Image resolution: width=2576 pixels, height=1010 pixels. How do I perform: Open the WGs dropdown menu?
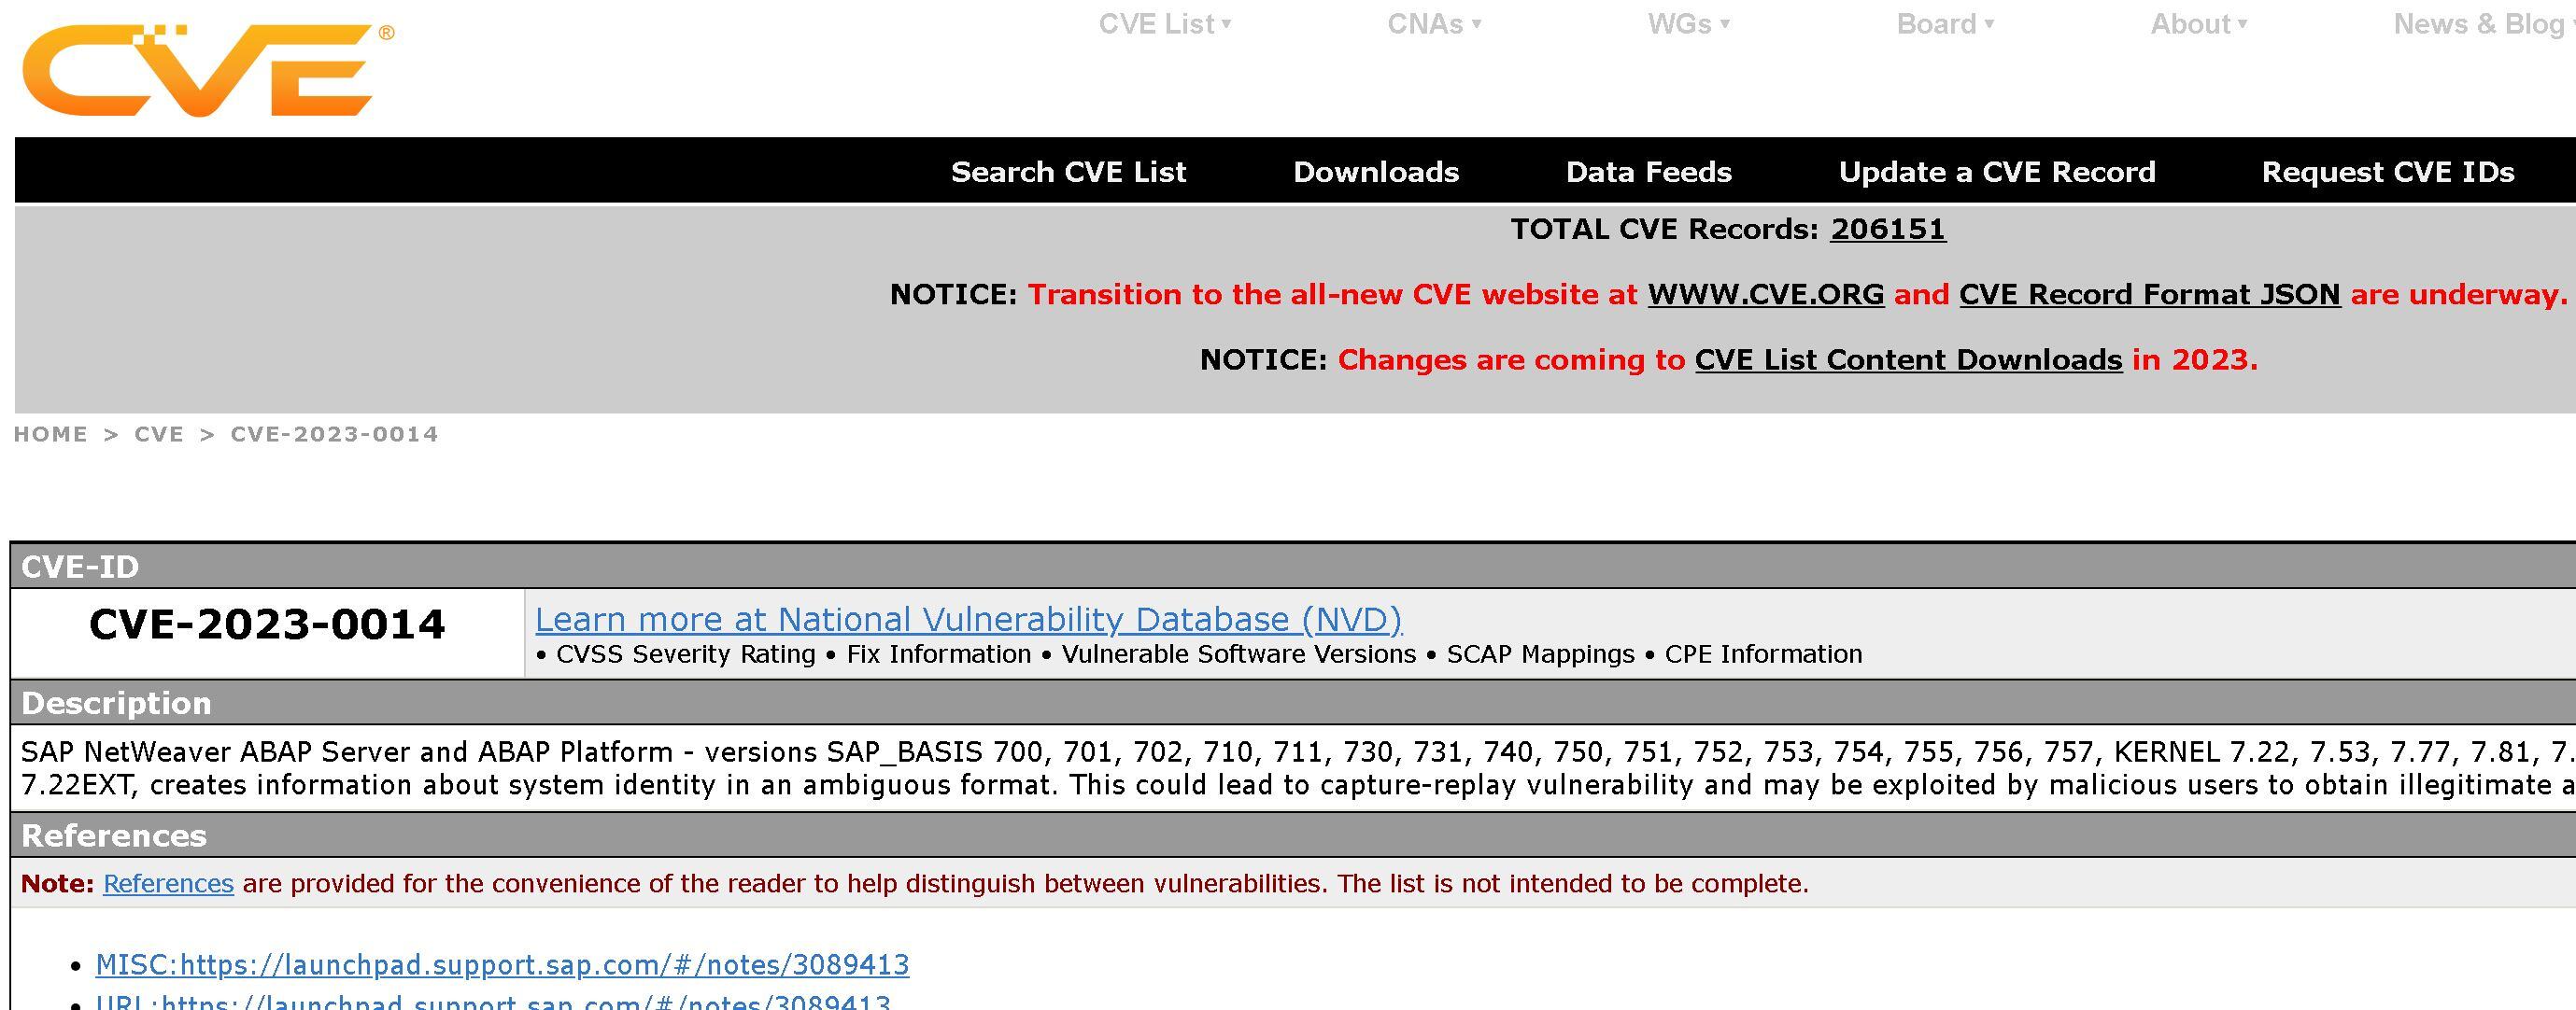tap(1688, 24)
